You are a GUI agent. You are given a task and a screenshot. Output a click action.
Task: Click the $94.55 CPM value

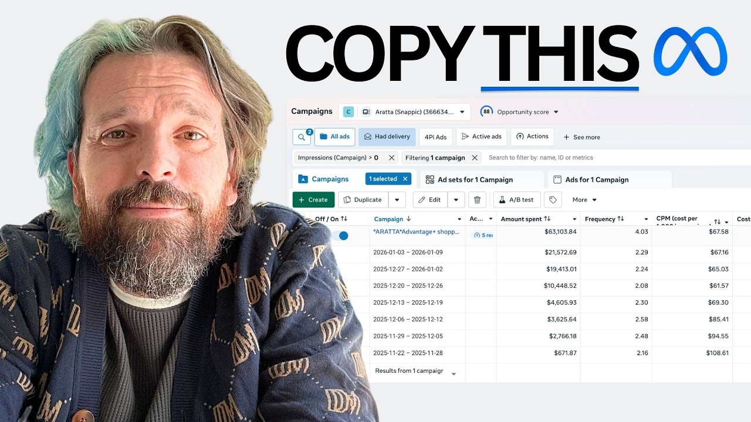tap(718, 336)
